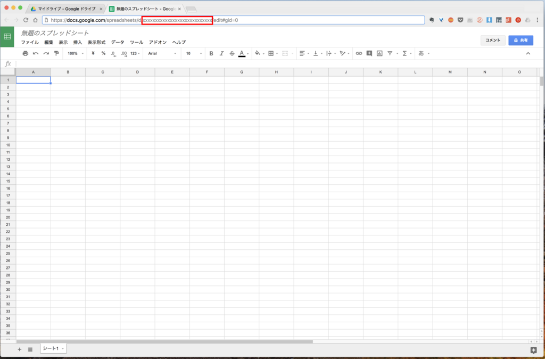Viewport: 545px width, 359px height.
Task: Click the Pocket extension icon
Action: click(x=460, y=20)
